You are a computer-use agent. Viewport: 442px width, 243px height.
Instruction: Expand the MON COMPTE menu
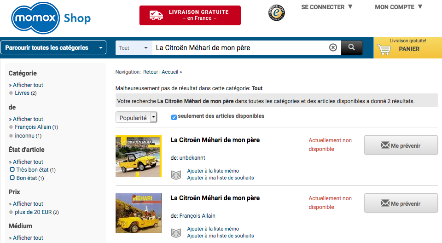click(398, 7)
